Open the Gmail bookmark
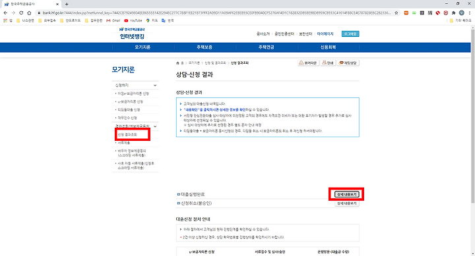The width and height of the screenshot is (475, 256). (113, 20)
